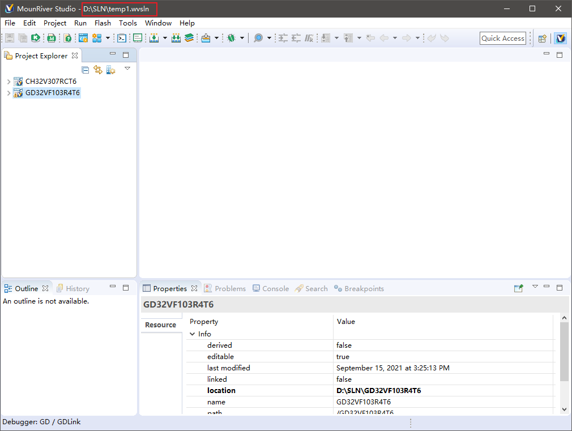Viewport: 572px width, 431px height.
Task: Maximize the Project Explorer panel
Action: tap(126, 55)
